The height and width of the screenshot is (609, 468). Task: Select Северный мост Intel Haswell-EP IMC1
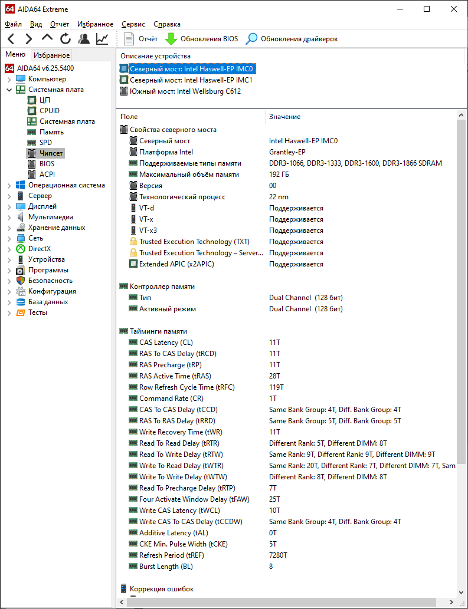(x=186, y=80)
